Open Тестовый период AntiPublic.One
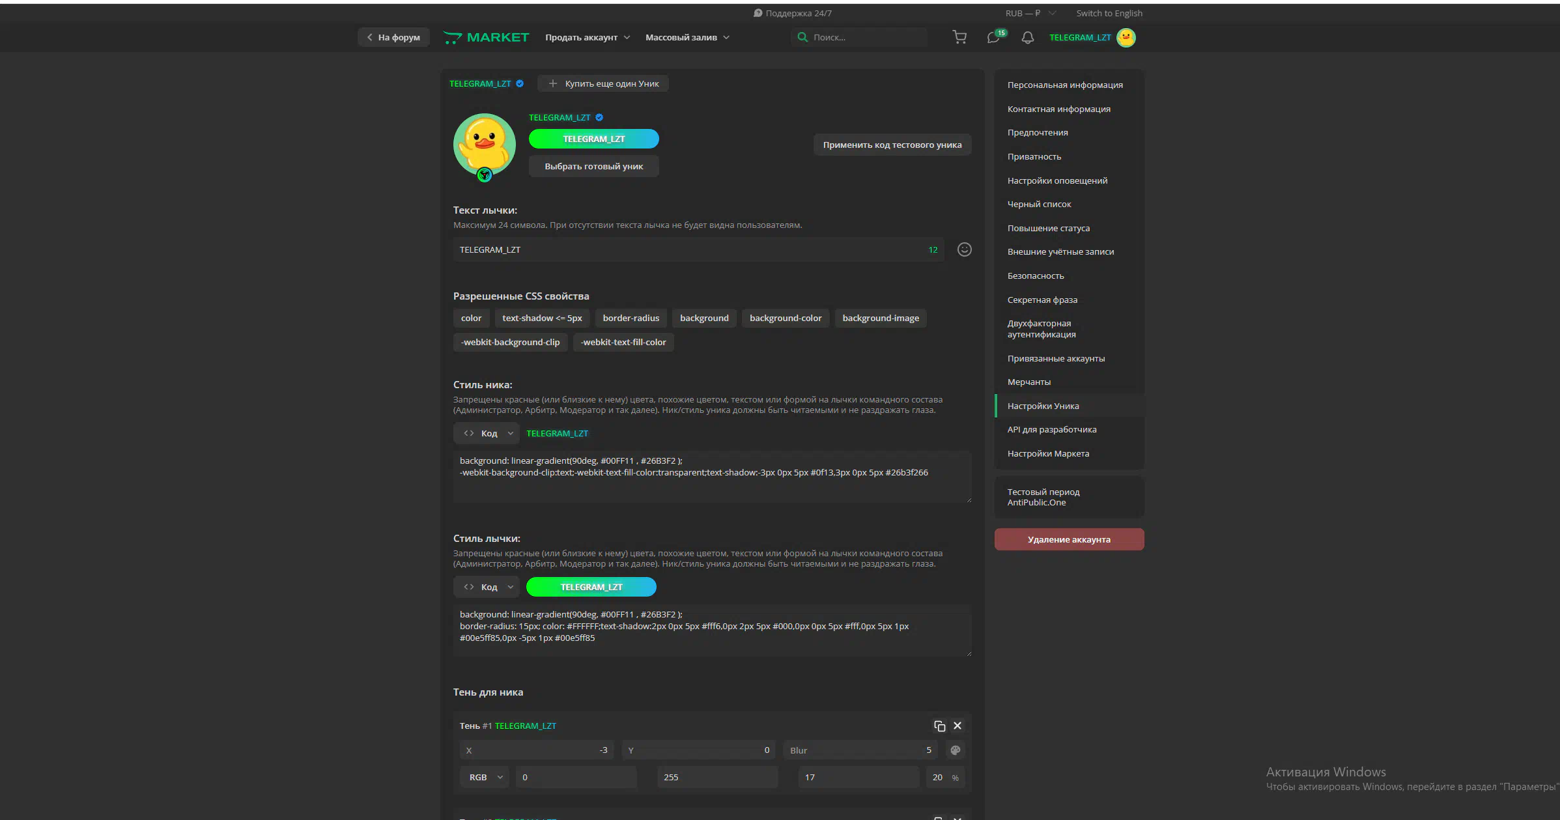This screenshot has width=1560, height=820. pos(1070,497)
